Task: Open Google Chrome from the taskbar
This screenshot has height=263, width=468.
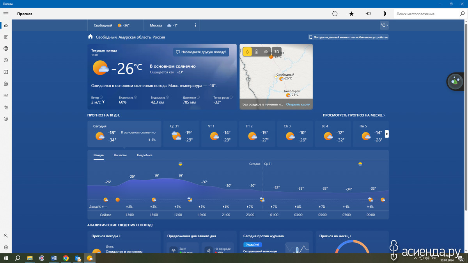Action: click(66, 258)
